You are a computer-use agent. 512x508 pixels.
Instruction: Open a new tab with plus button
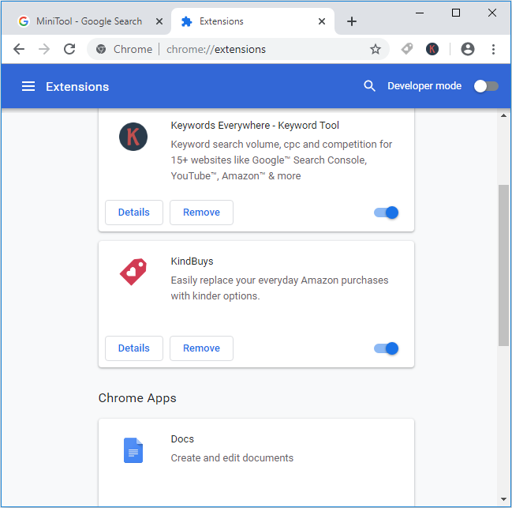point(352,21)
